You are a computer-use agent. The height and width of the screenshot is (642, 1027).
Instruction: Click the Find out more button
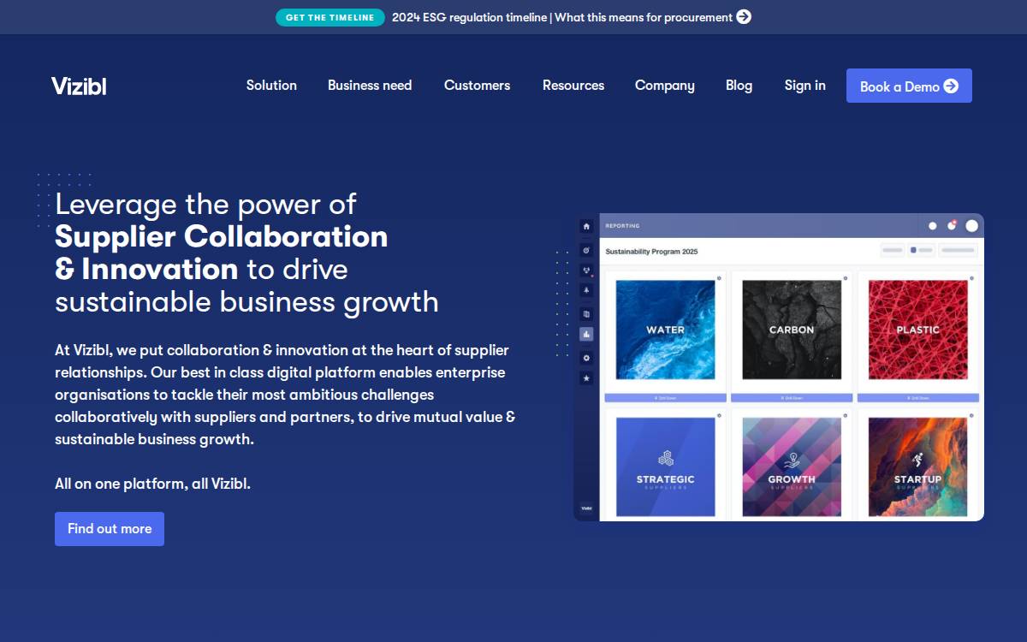(110, 529)
